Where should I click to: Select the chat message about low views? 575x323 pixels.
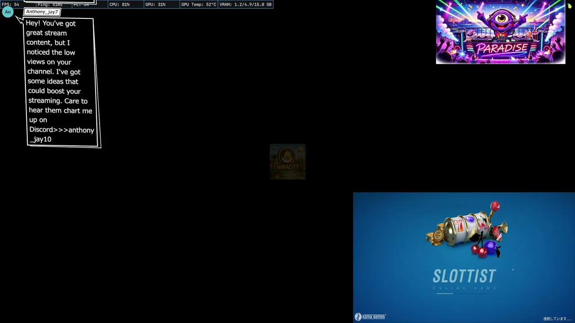61,82
